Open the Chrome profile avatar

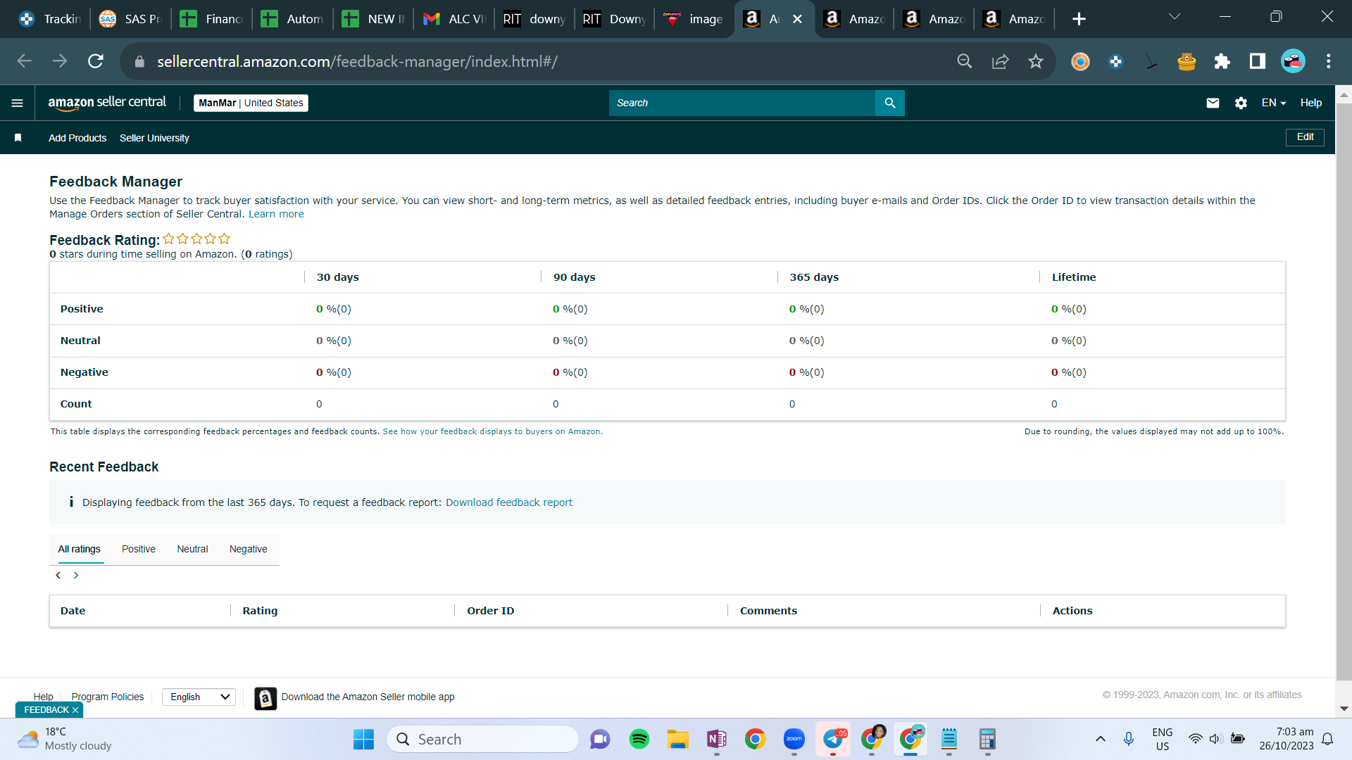(x=1293, y=61)
